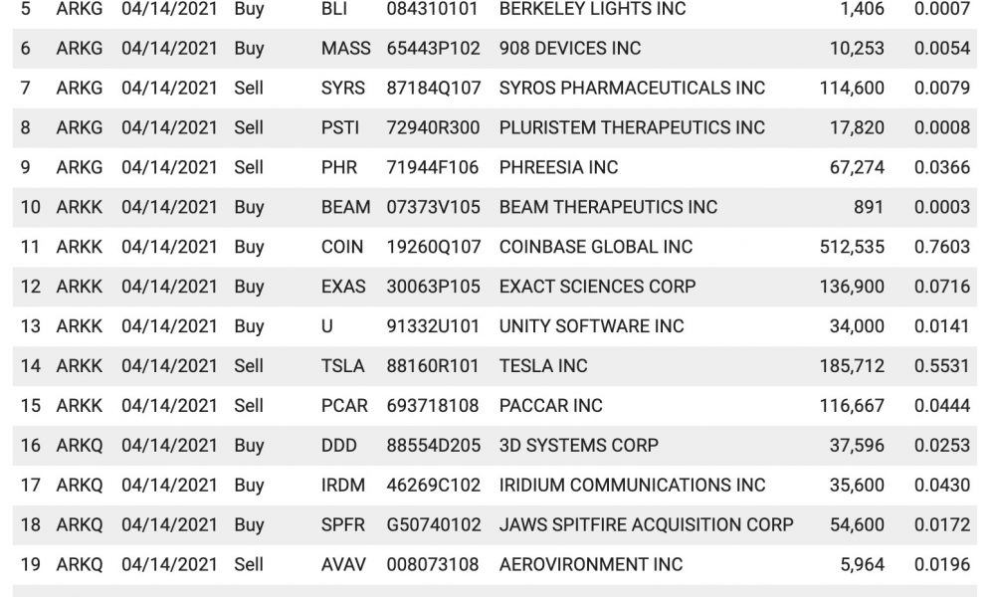Select UNITY SOFTWARE INC row
The image size is (995, 597).
[495, 326]
